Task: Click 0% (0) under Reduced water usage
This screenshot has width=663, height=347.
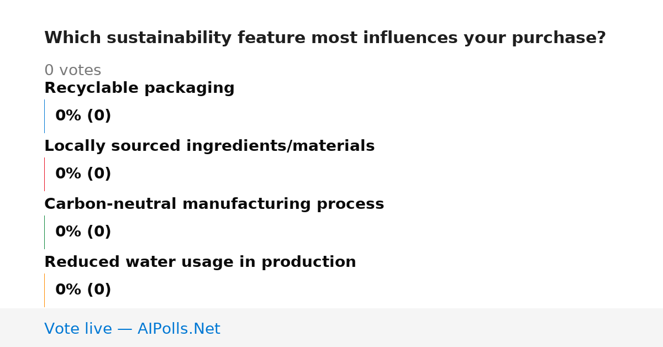Action: (83, 290)
